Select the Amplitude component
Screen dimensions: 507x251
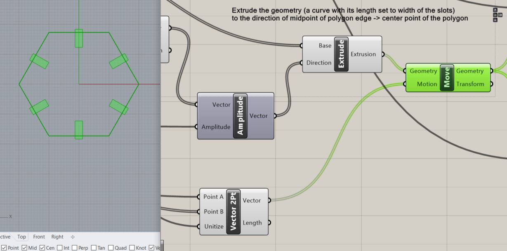click(x=240, y=116)
